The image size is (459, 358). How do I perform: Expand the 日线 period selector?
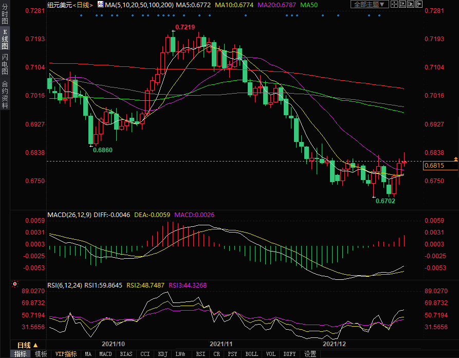[x=26, y=345]
